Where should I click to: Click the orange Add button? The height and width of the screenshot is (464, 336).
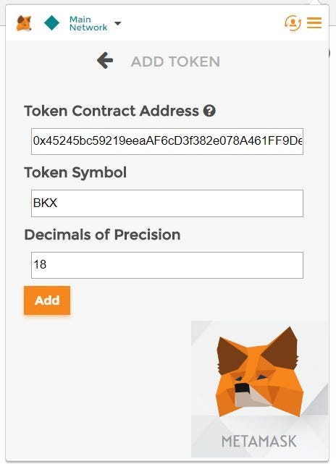pyautogui.click(x=47, y=300)
